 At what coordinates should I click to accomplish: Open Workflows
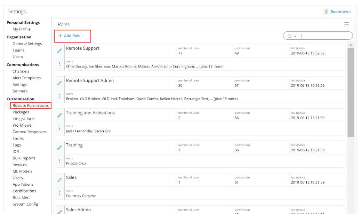coord(22,125)
